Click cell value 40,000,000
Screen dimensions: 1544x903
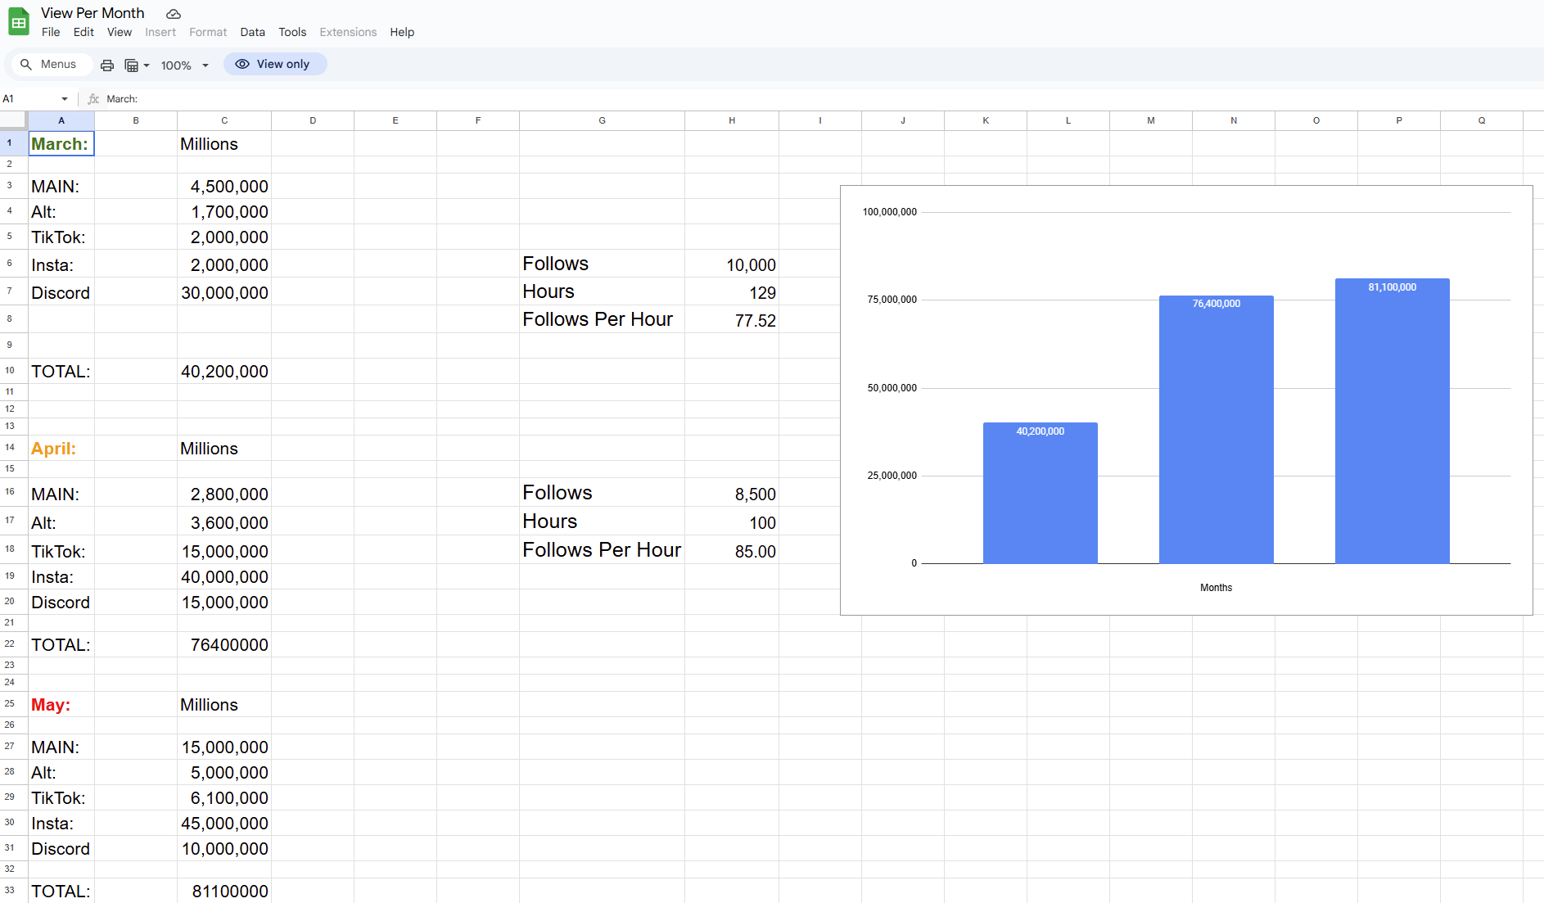click(x=224, y=577)
